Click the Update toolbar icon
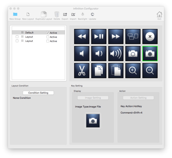Screen dimensions: 172x158 click(x=92, y=14)
